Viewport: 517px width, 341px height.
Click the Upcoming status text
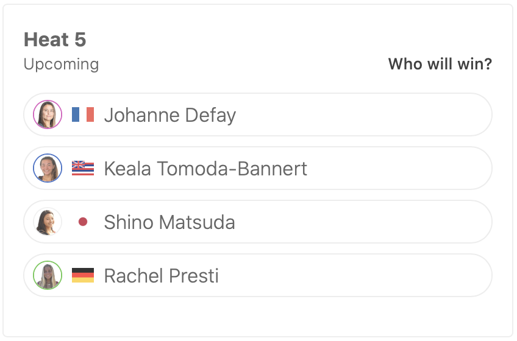coord(61,64)
